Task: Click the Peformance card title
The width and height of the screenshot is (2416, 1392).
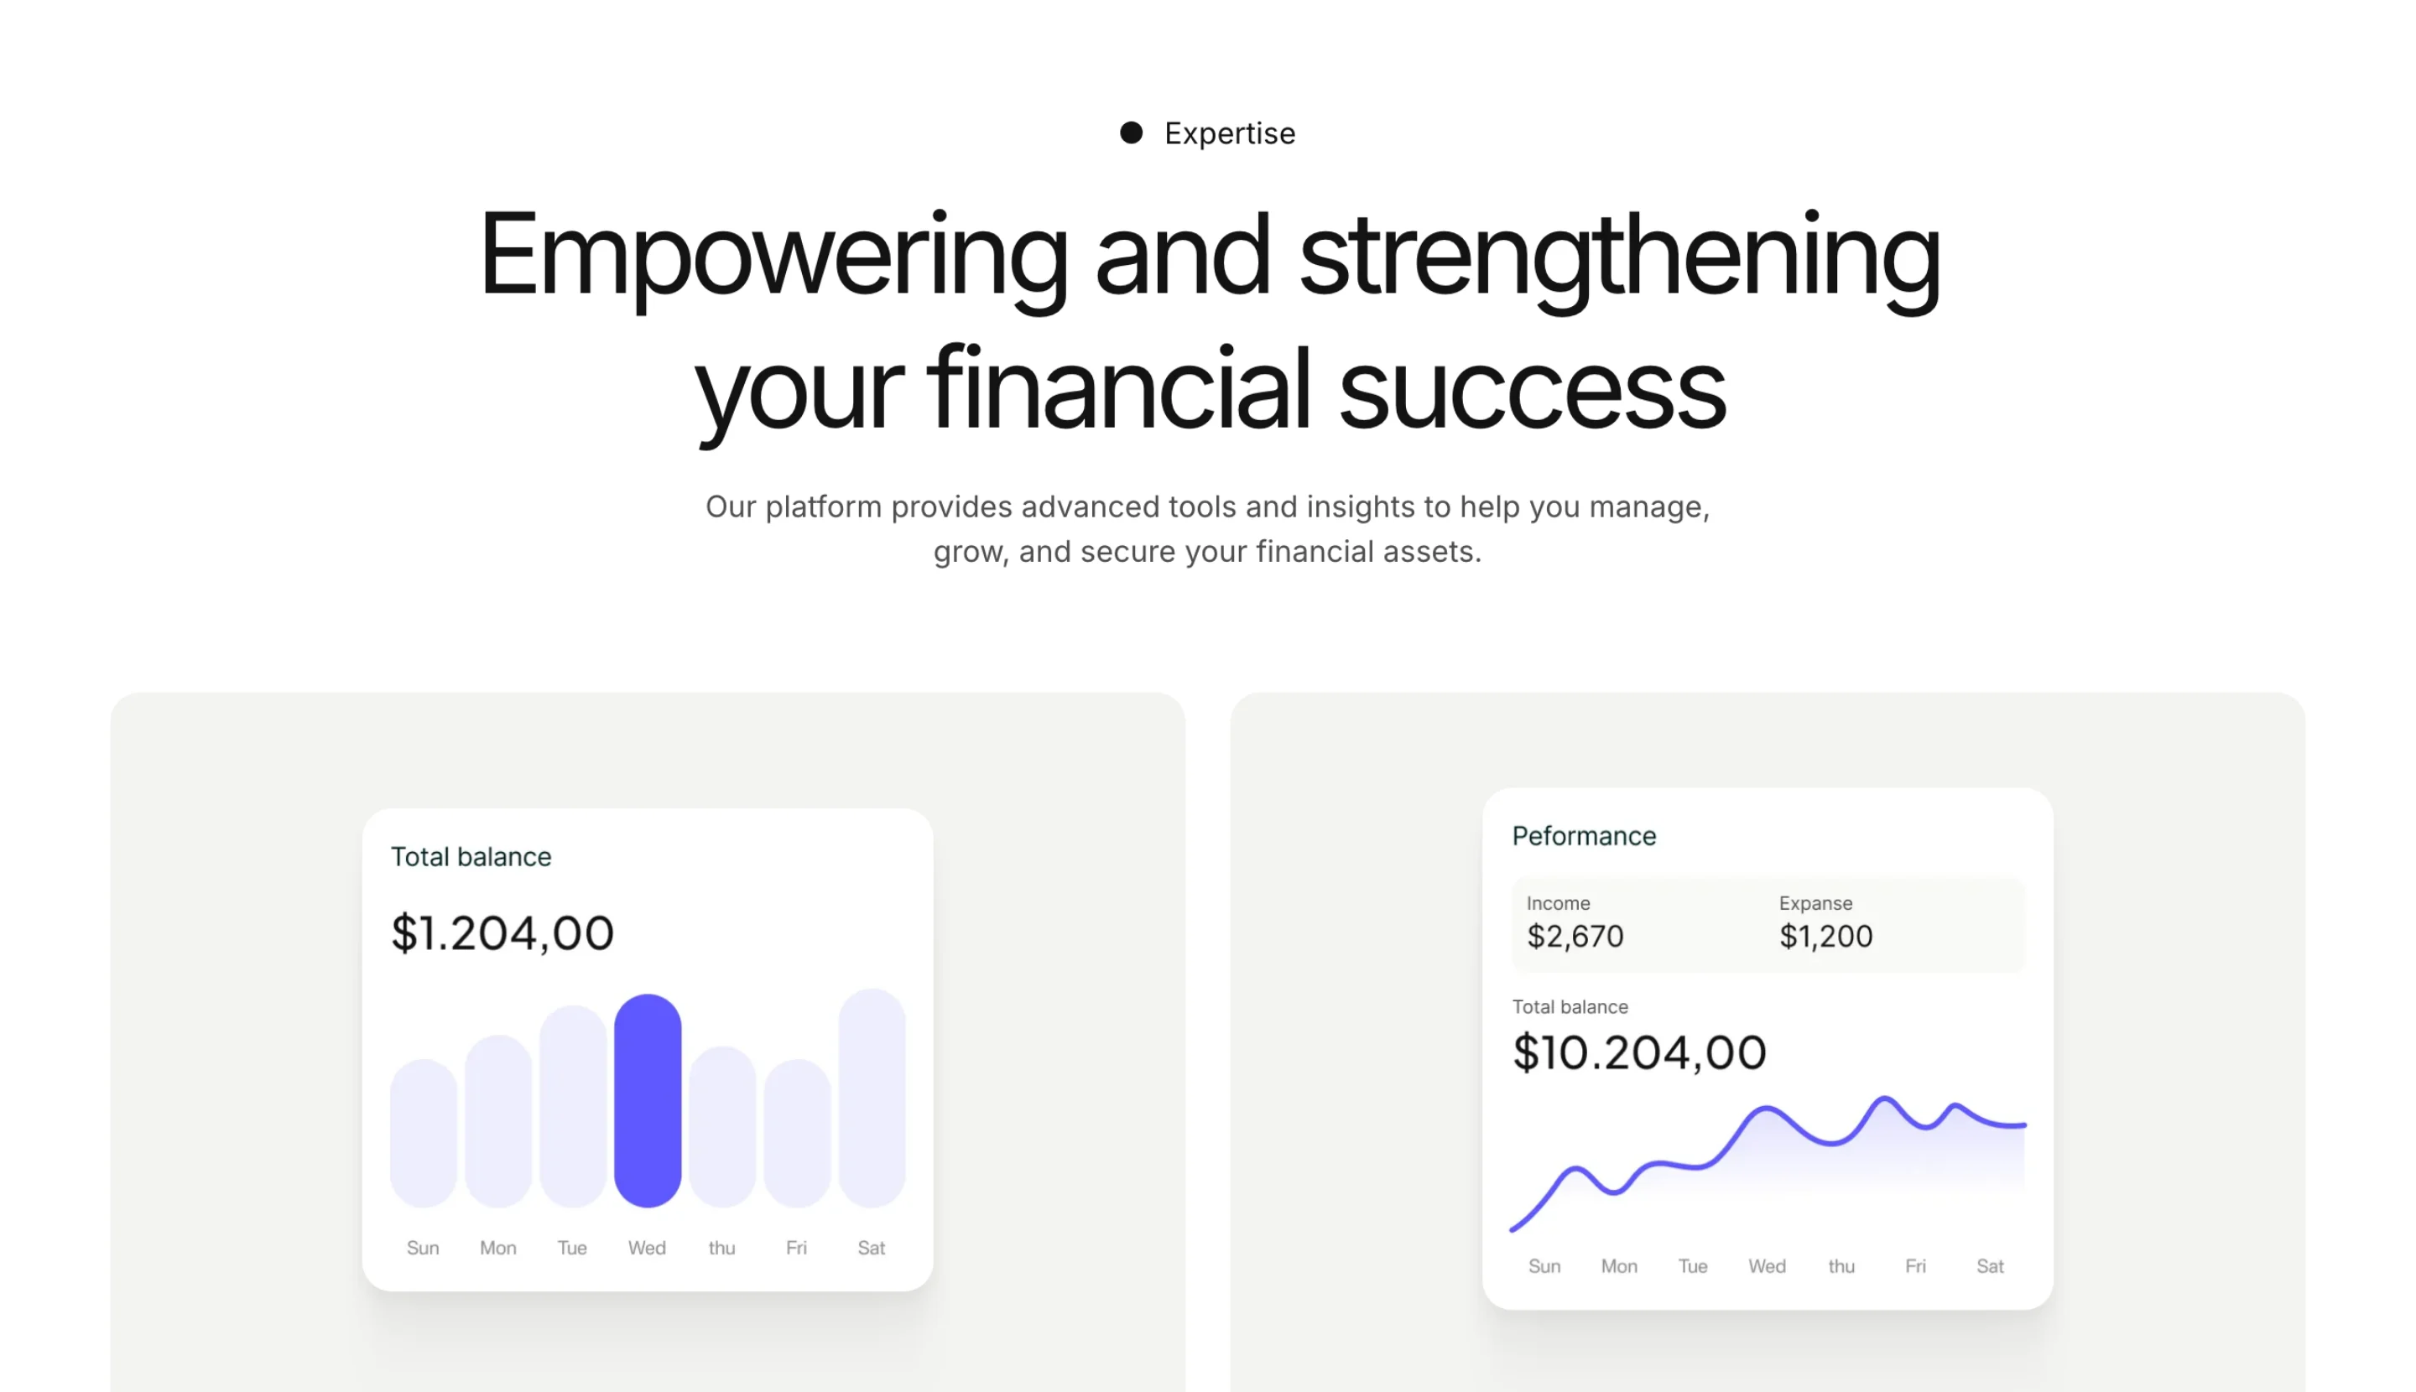Action: (1583, 835)
